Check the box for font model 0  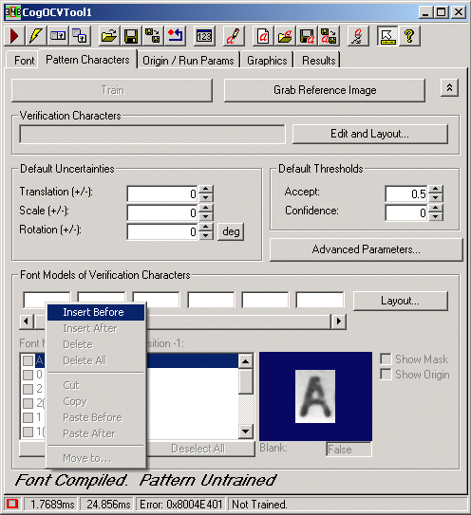[28, 375]
